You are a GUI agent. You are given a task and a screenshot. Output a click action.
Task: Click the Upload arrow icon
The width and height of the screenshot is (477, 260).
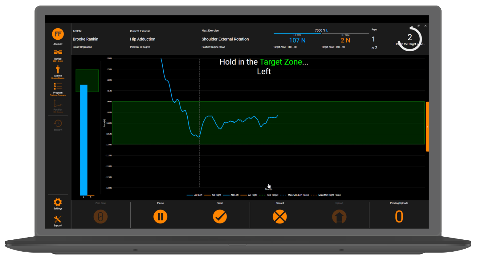(x=339, y=217)
